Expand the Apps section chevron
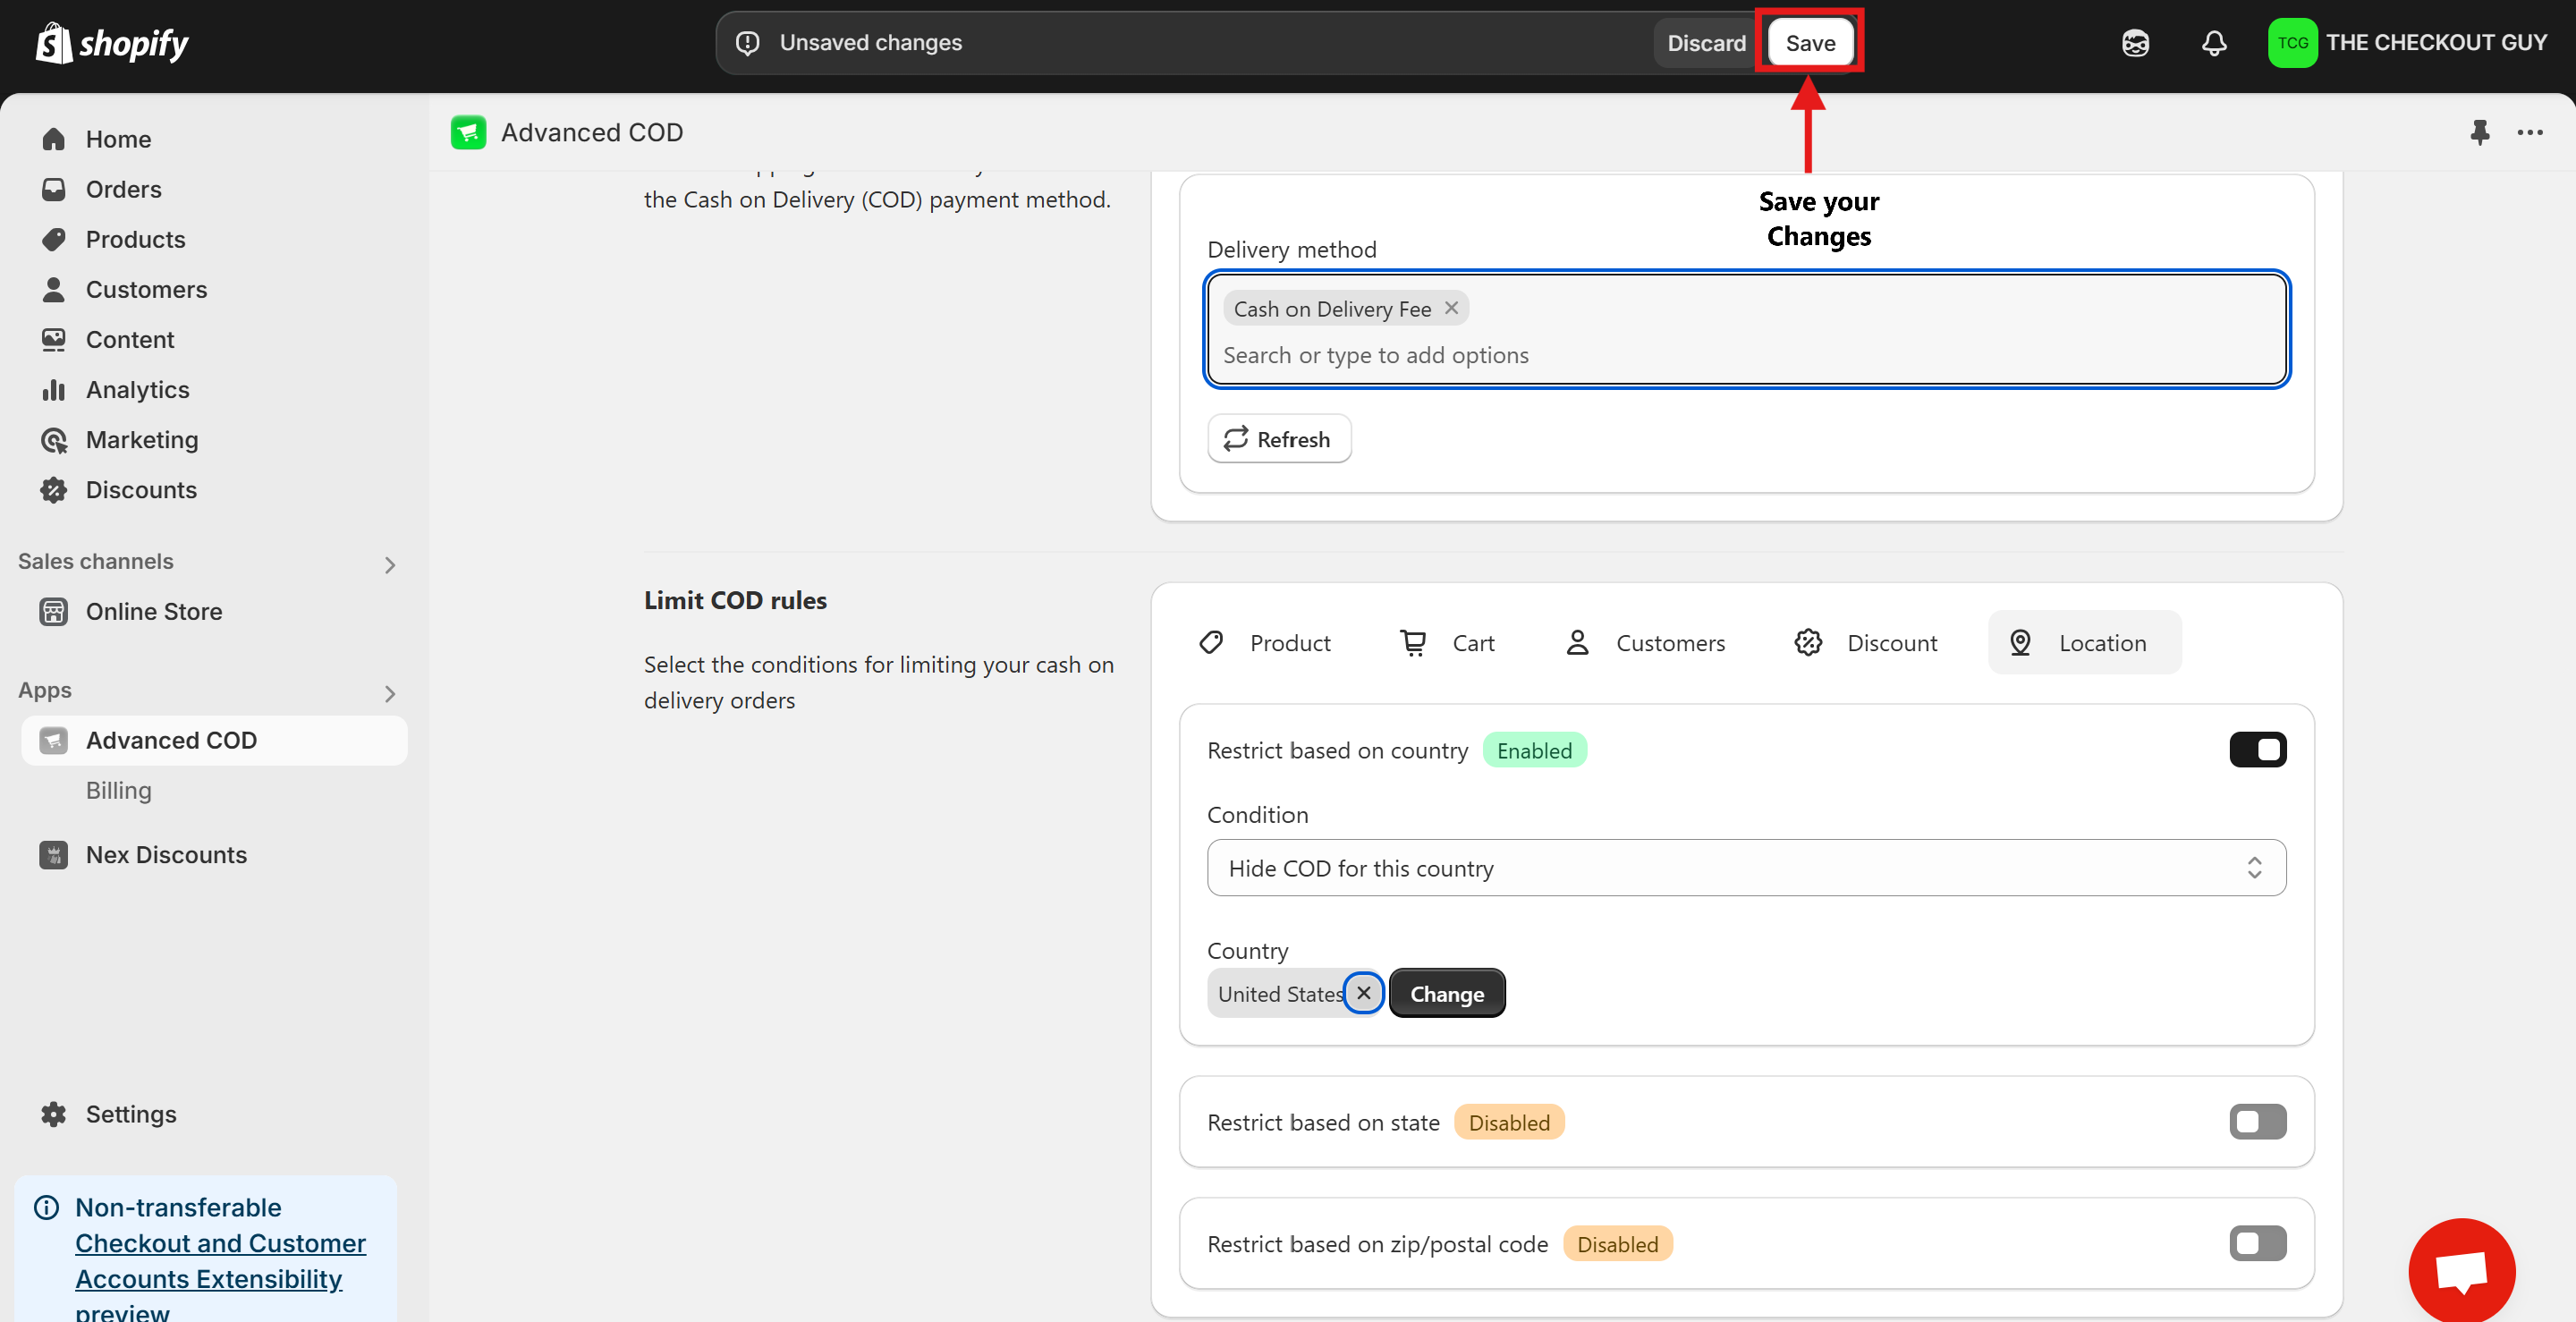The height and width of the screenshot is (1322, 2576). click(x=390, y=694)
